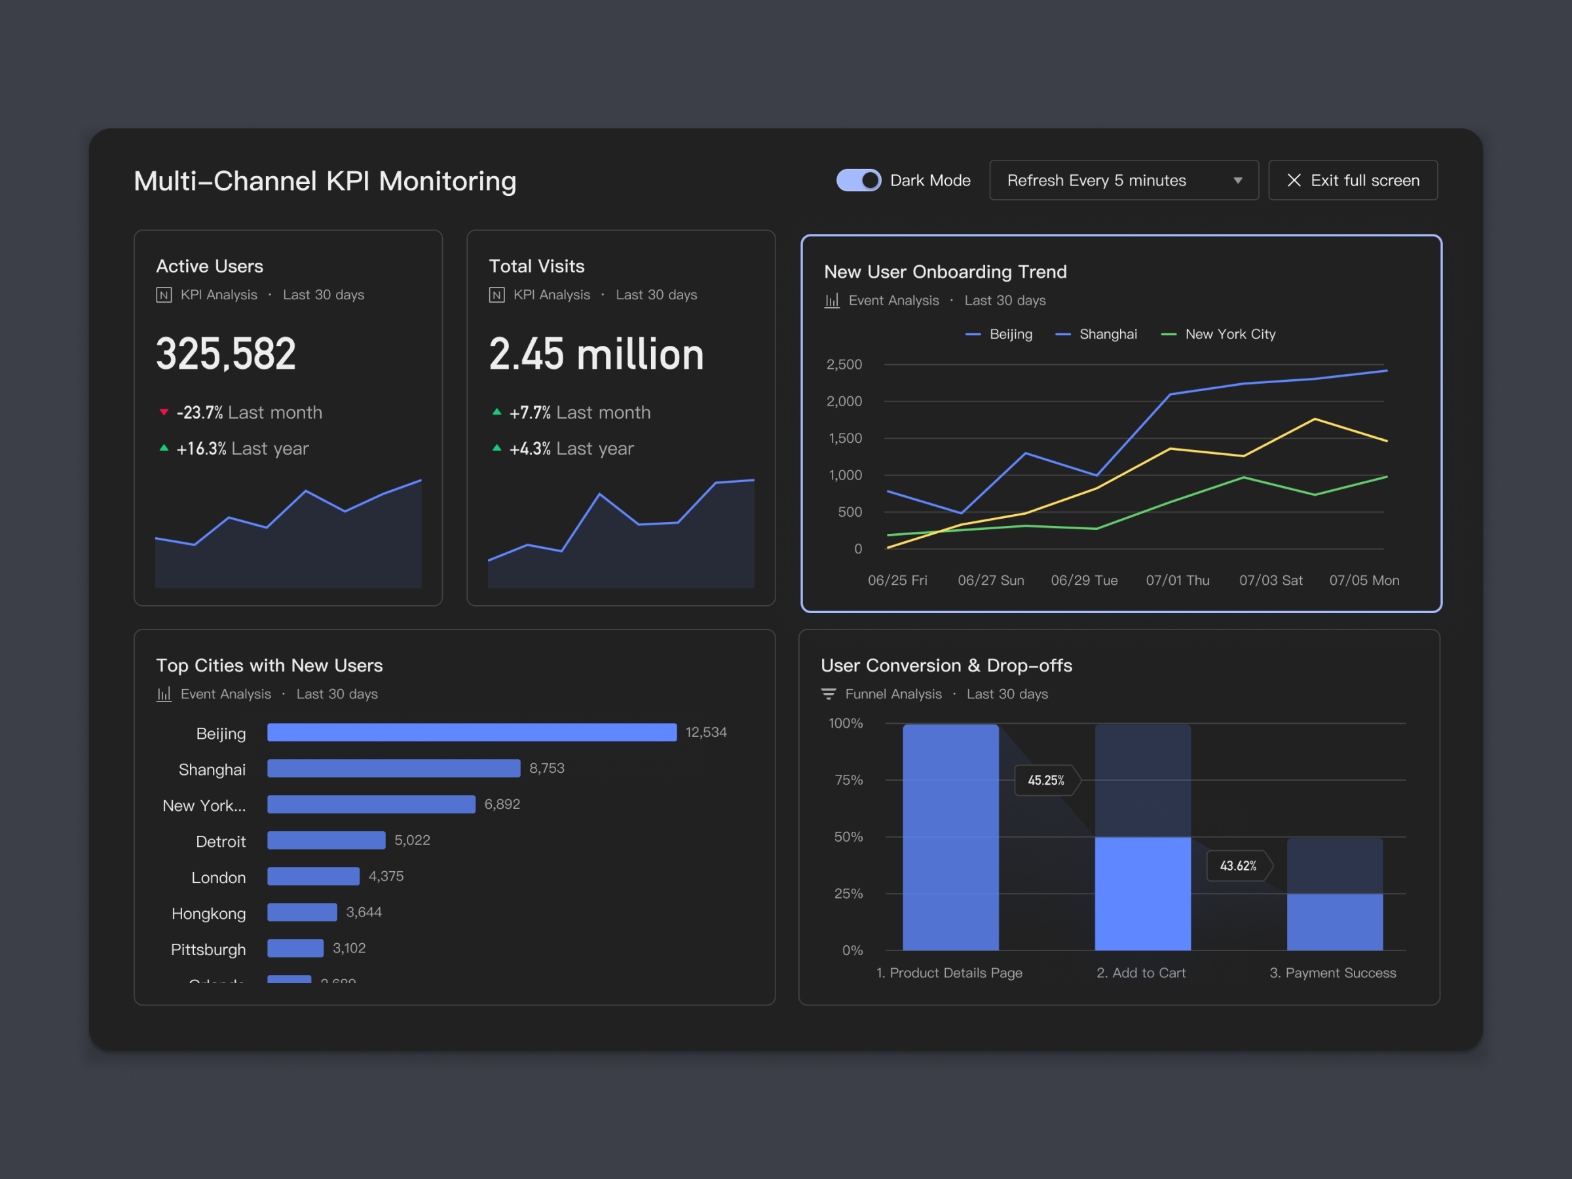Click the 45.25% conversion rate label

(1046, 780)
